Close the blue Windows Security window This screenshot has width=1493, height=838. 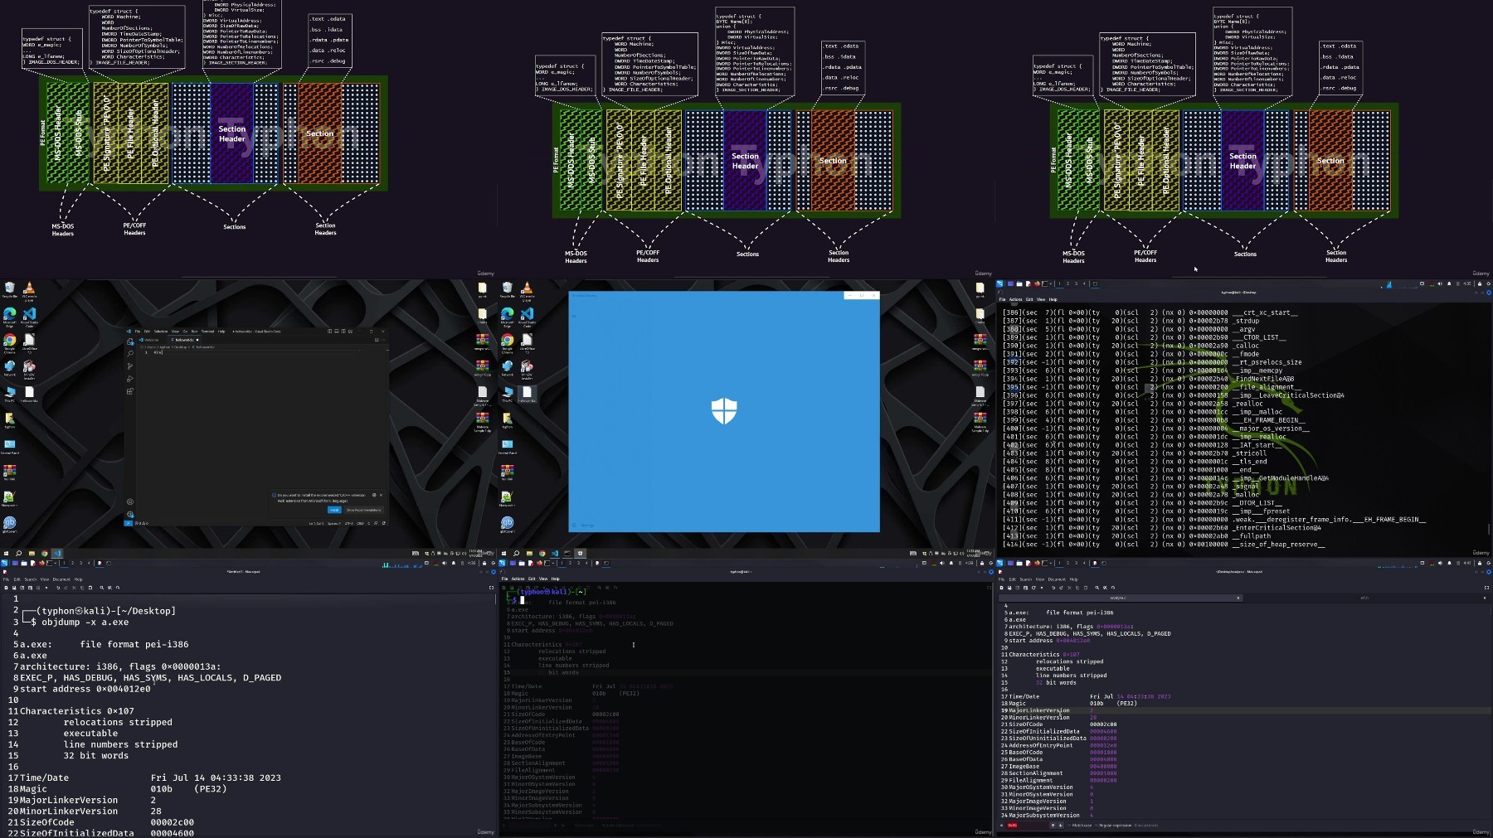coord(873,295)
